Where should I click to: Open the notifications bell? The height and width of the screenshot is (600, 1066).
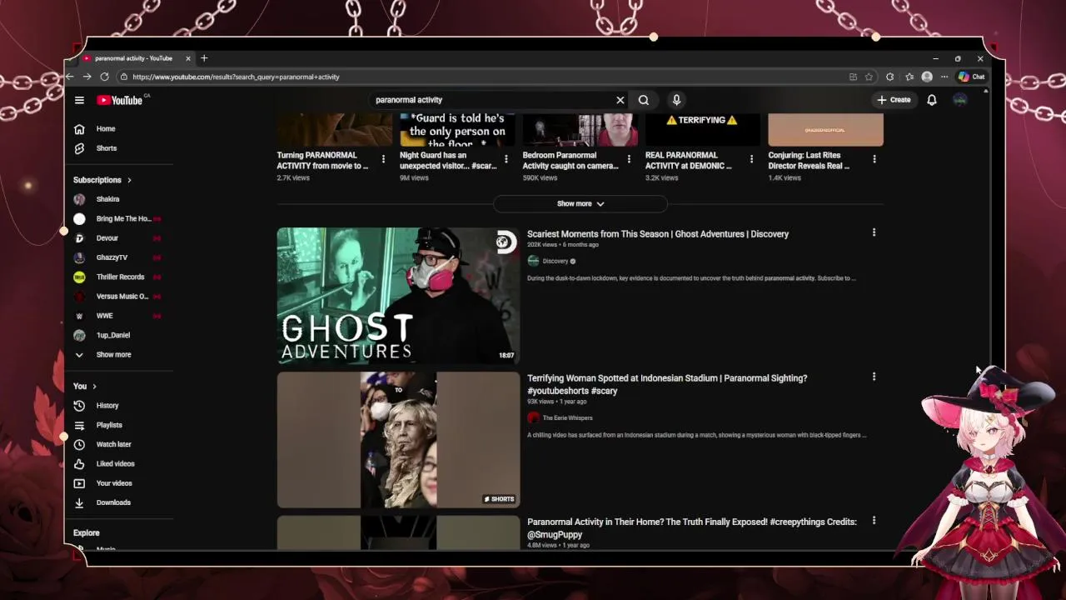932,100
